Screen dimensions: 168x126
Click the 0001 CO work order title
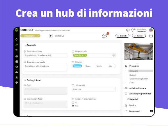click(x=27, y=30)
